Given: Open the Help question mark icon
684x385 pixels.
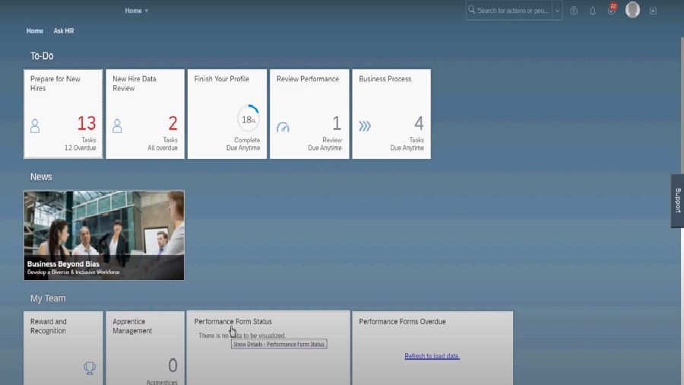Looking at the screenshot, I should tap(574, 11).
